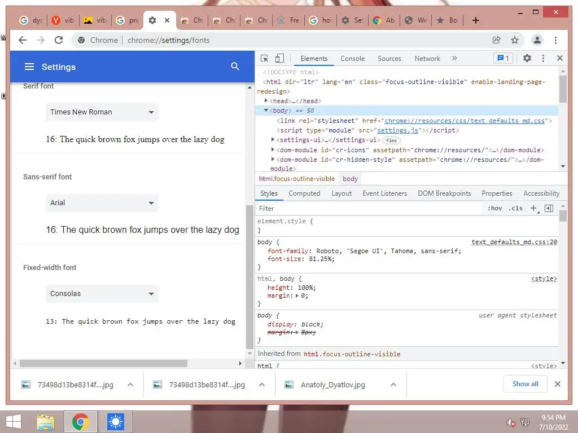Click Anatoly_Dyatlov.jpg download item

click(x=332, y=385)
